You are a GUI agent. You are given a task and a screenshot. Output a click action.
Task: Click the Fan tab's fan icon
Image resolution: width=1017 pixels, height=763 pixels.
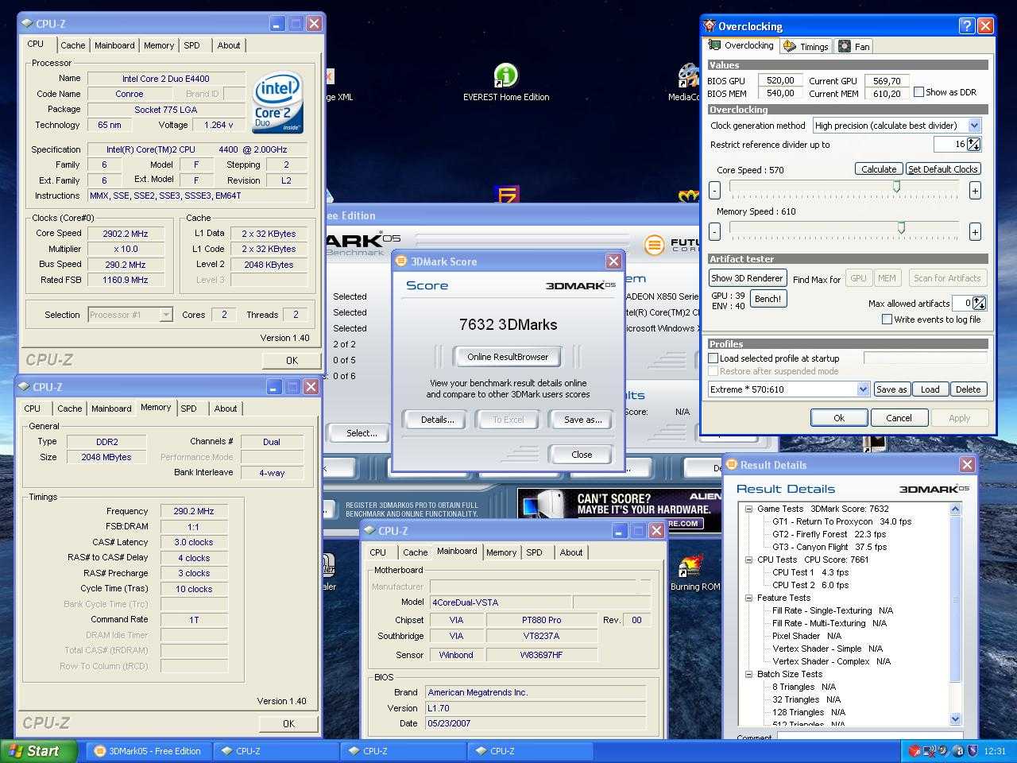(845, 46)
